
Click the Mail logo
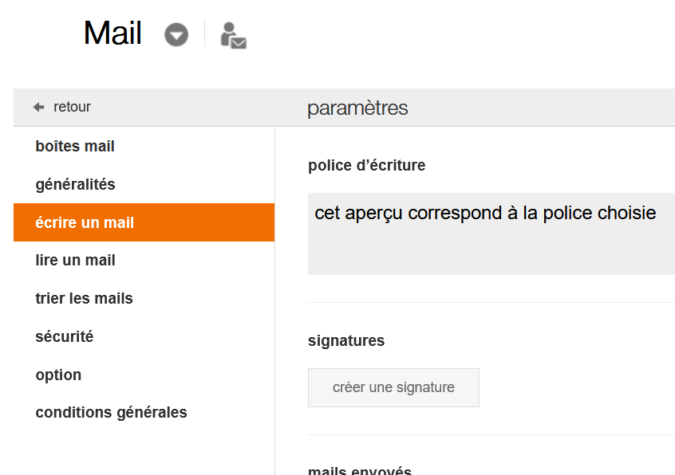[112, 33]
